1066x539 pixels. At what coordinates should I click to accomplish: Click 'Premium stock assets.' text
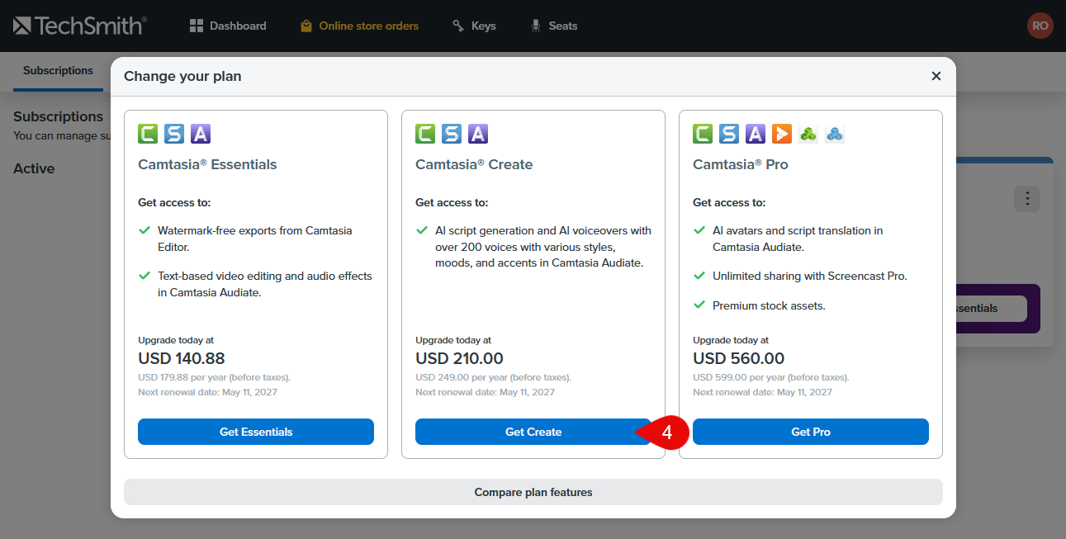769,306
